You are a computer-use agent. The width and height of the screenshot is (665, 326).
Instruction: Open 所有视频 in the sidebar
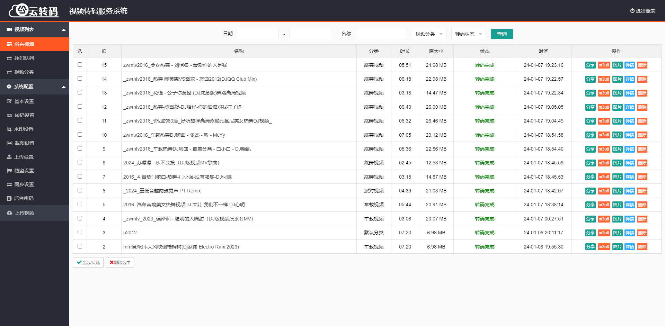(35, 44)
